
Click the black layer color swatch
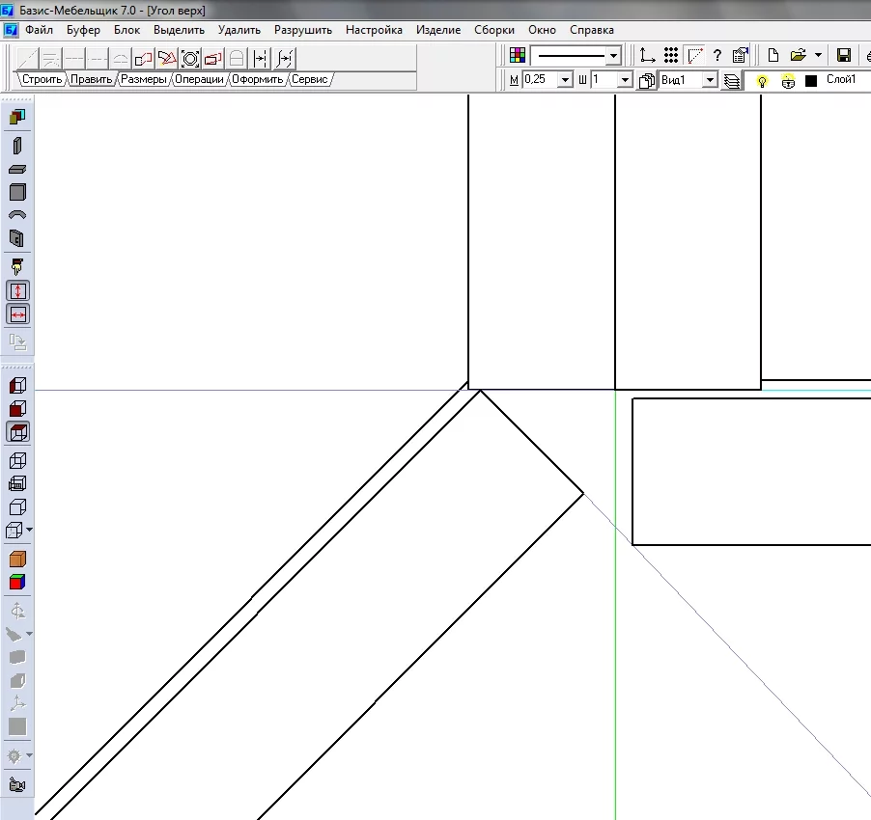click(811, 81)
